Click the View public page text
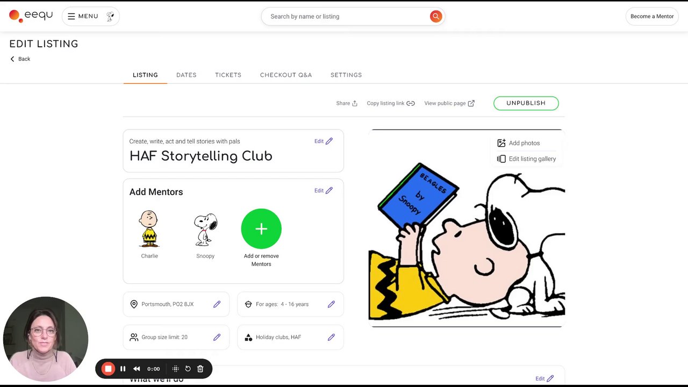The height and width of the screenshot is (387, 688). point(445,103)
